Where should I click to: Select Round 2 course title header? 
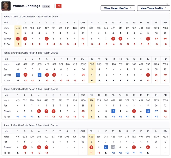pos(31,53)
